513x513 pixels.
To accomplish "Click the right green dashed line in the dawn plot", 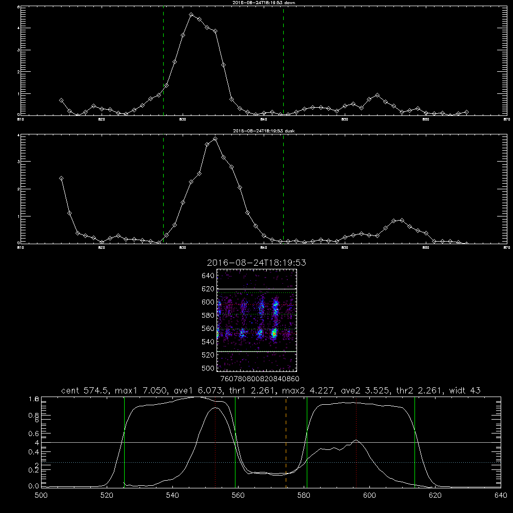I will [x=283, y=61].
